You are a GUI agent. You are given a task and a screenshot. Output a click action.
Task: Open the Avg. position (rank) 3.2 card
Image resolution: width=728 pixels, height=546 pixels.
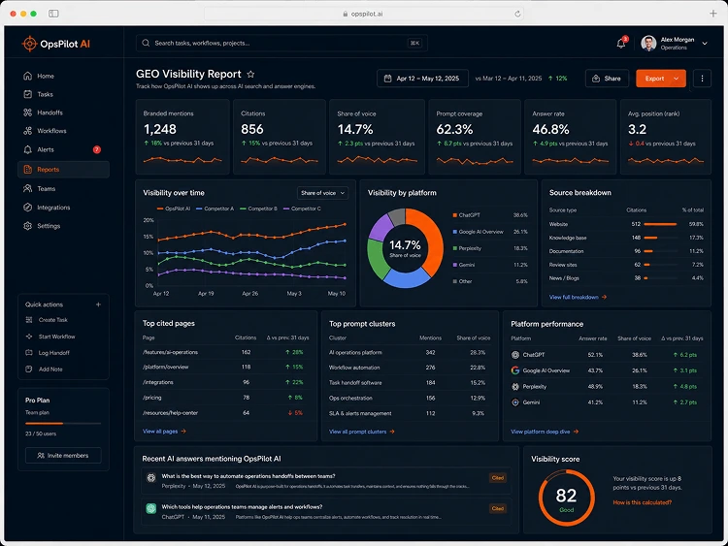click(666, 137)
